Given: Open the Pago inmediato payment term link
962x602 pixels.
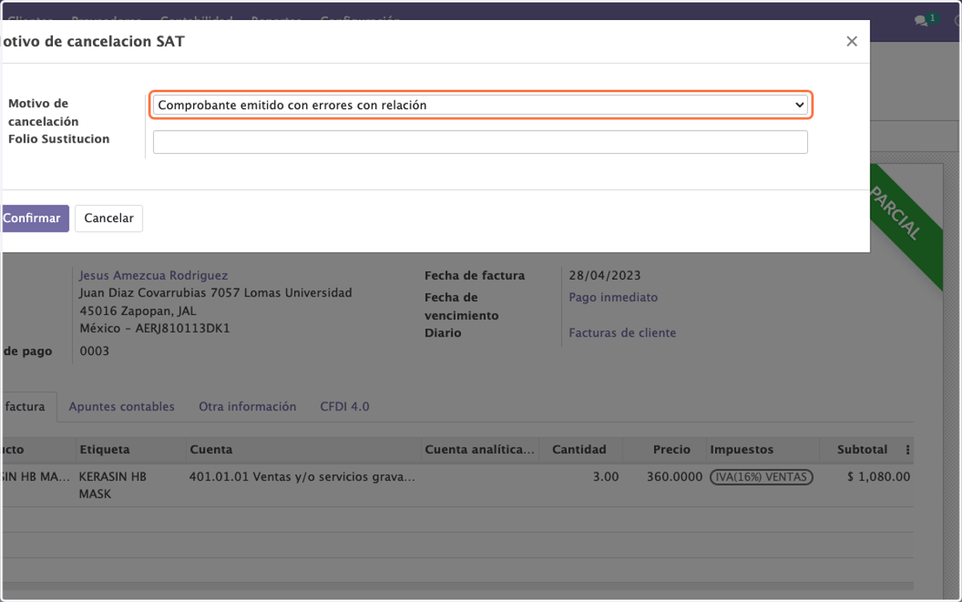Looking at the screenshot, I should 613,297.
